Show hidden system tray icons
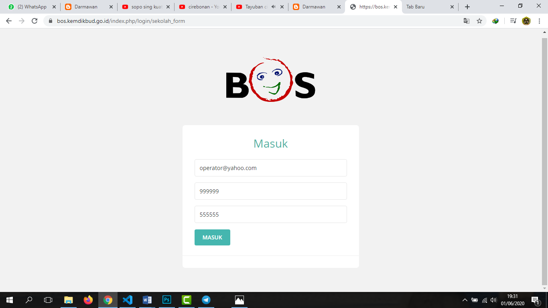 click(465, 300)
